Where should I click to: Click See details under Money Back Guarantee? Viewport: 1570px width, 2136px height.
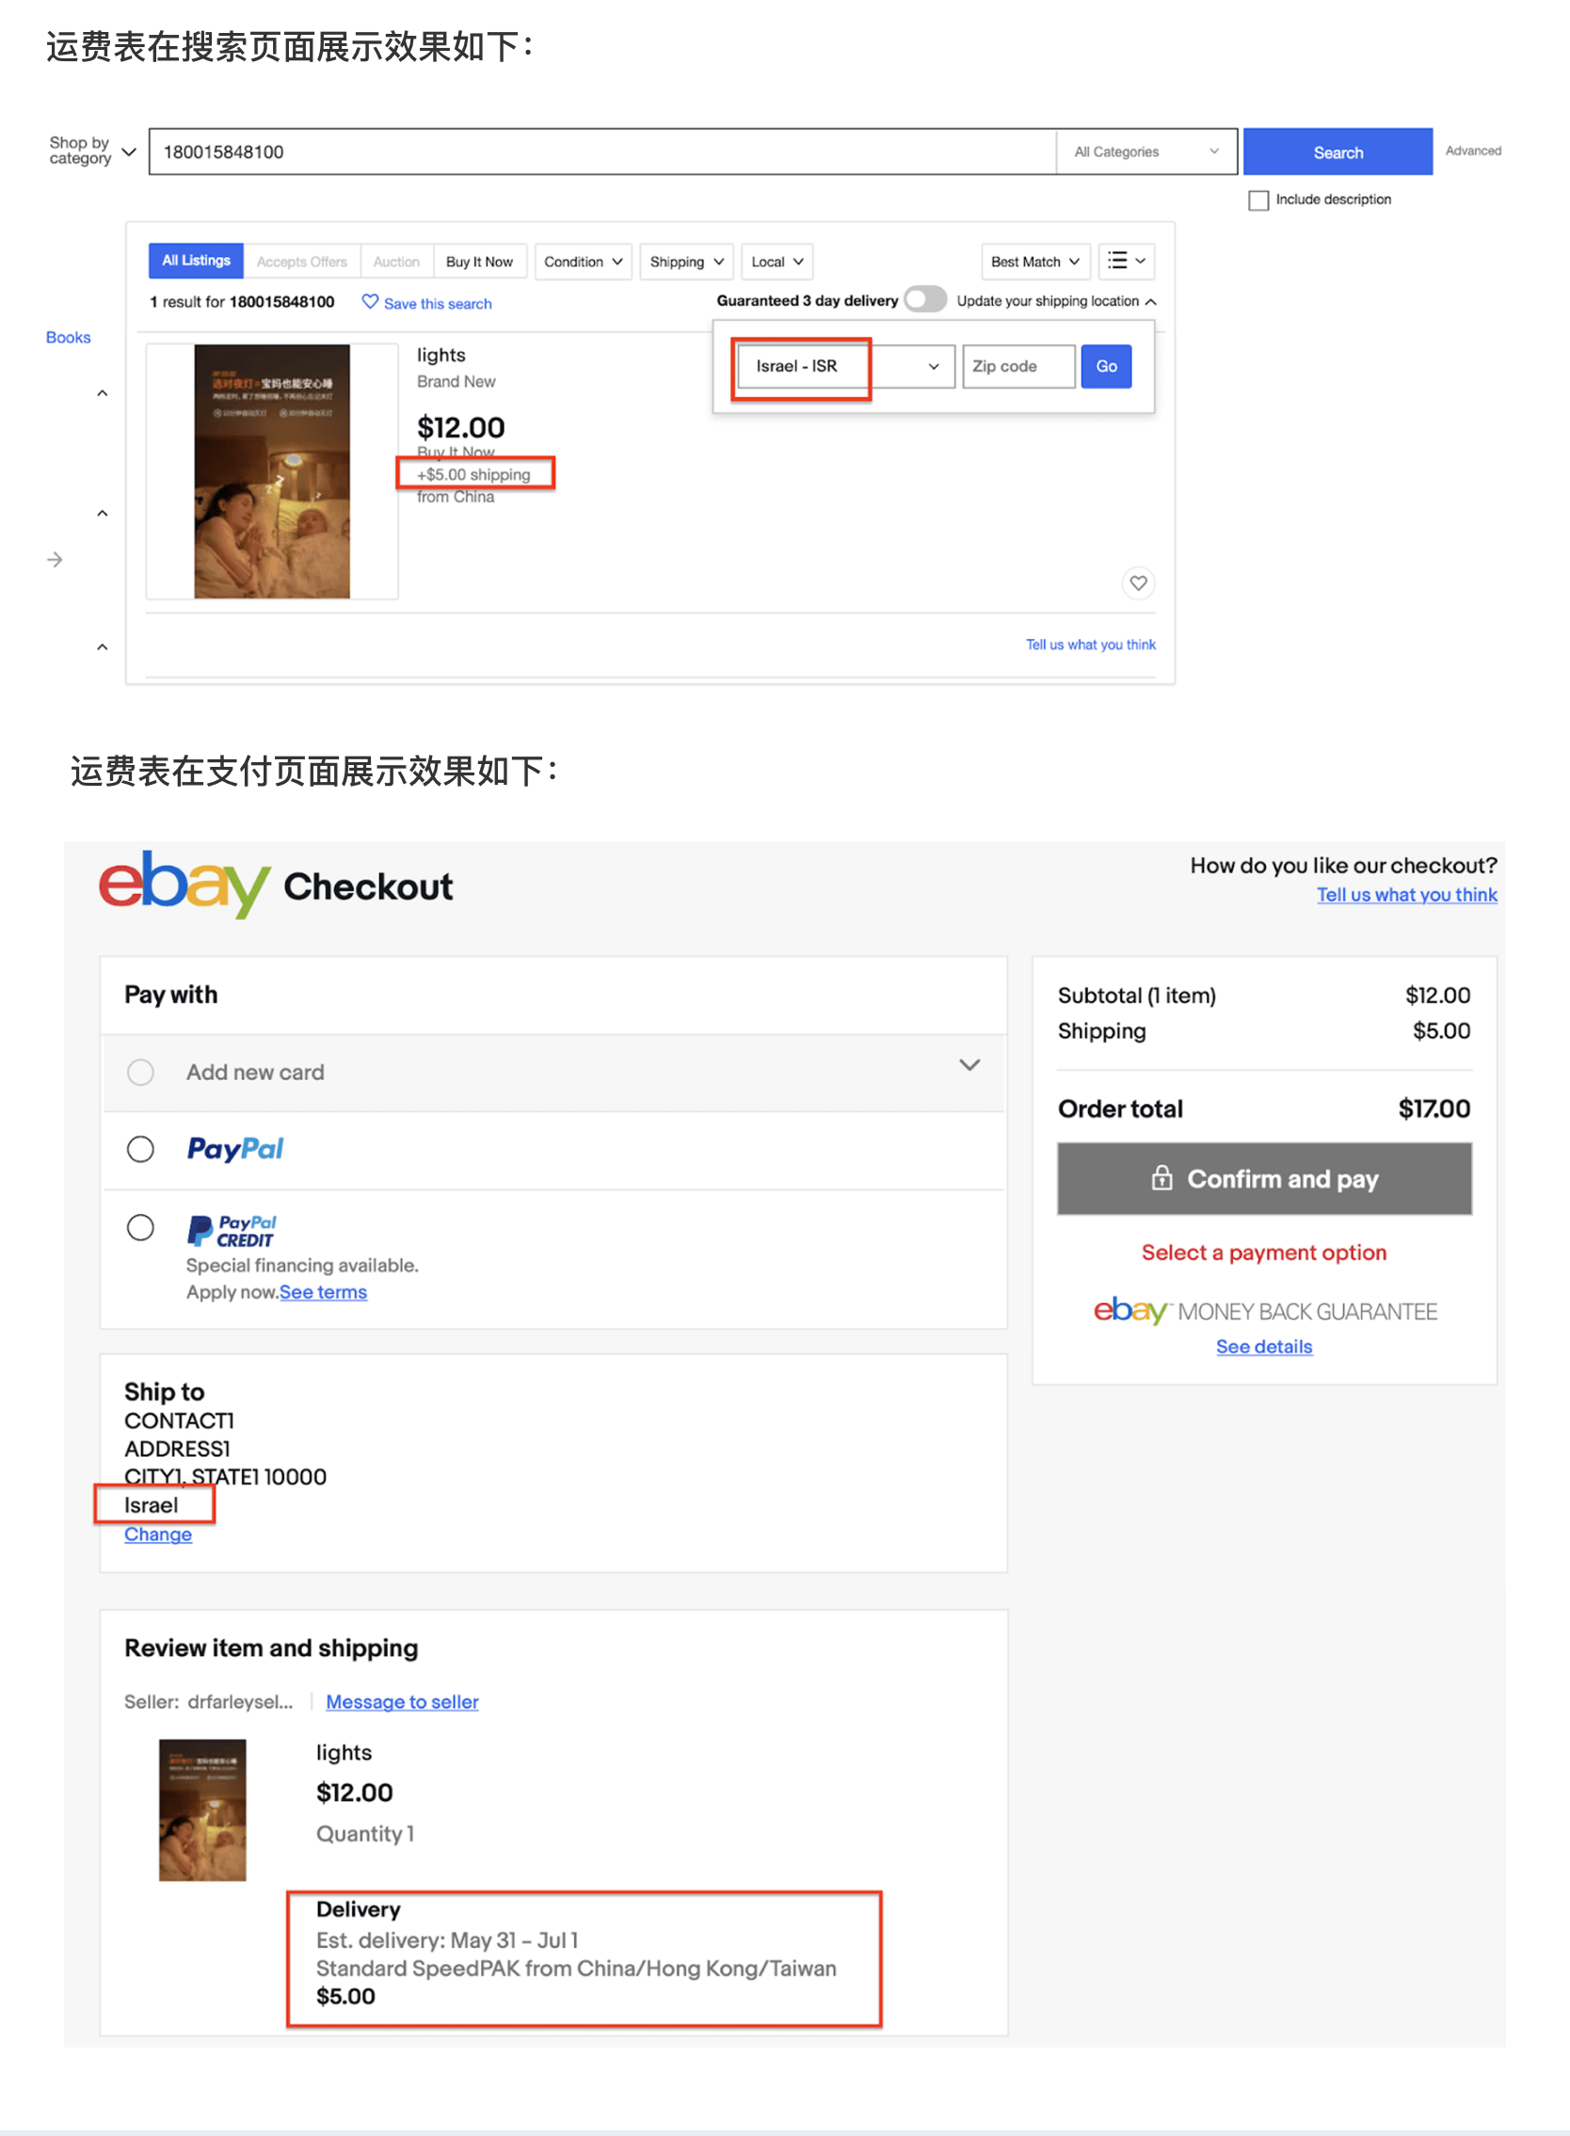pos(1264,1347)
